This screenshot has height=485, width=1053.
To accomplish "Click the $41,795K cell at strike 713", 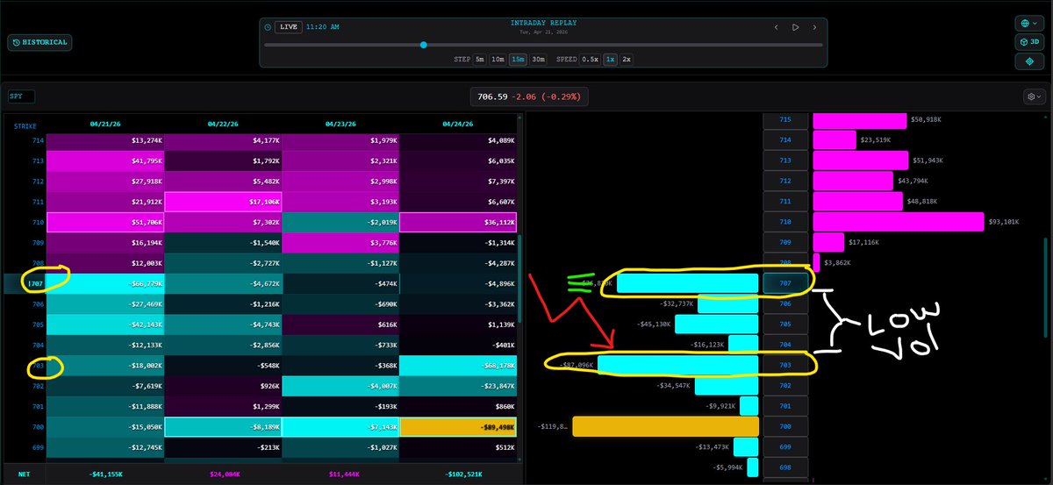I will click(104, 160).
